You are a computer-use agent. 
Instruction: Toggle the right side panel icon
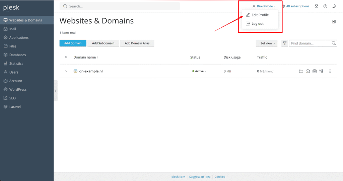[x=334, y=21]
